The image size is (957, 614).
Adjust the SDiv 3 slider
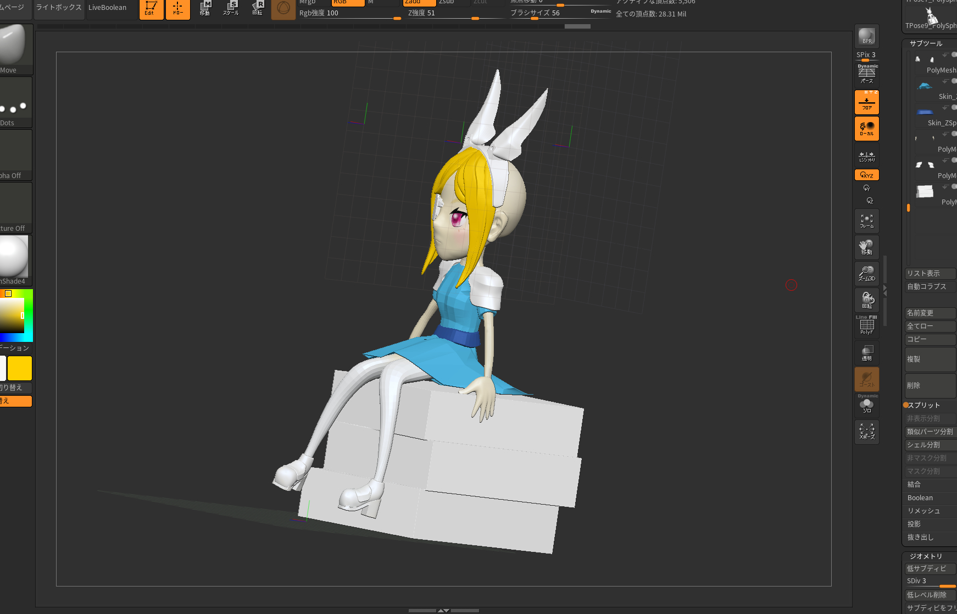pos(931,582)
